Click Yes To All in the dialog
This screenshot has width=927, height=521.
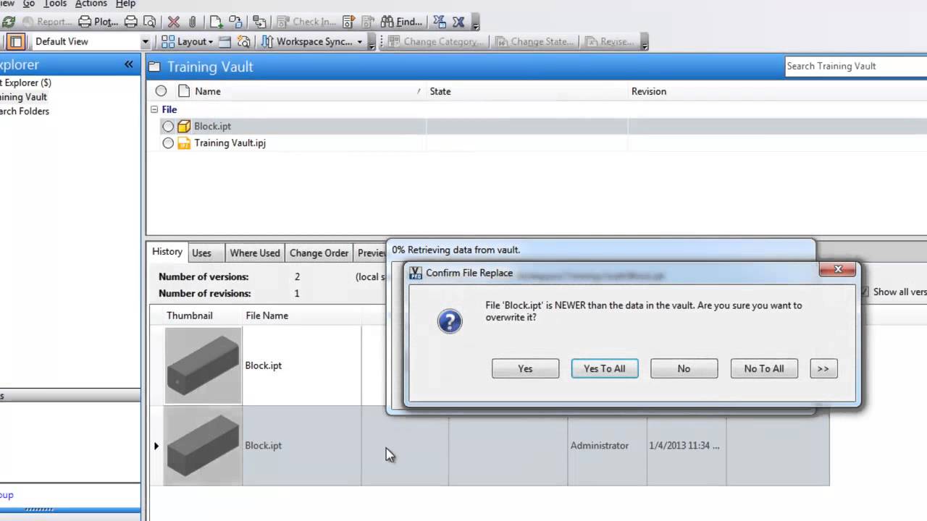[x=605, y=368]
